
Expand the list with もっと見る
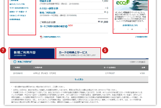(x=79, y=79)
